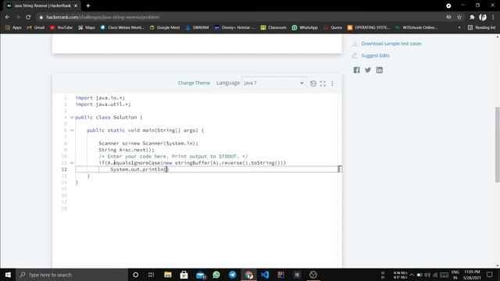Open the Gmail bookmark
Viewport: 500px width, 281px height.
(x=36, y=28)
